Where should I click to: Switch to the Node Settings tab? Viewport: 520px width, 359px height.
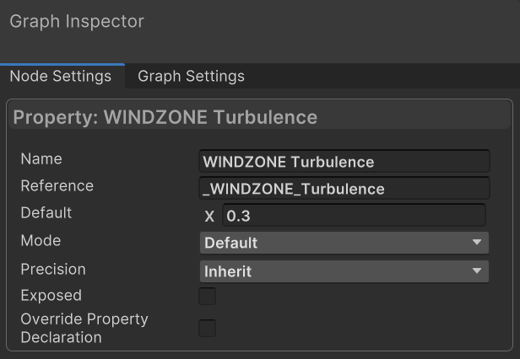pyautogui.click(x=61, y=77)
